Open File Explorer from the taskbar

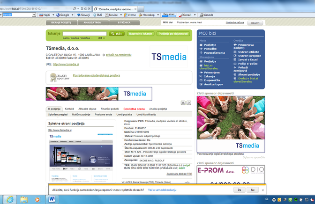24,199
